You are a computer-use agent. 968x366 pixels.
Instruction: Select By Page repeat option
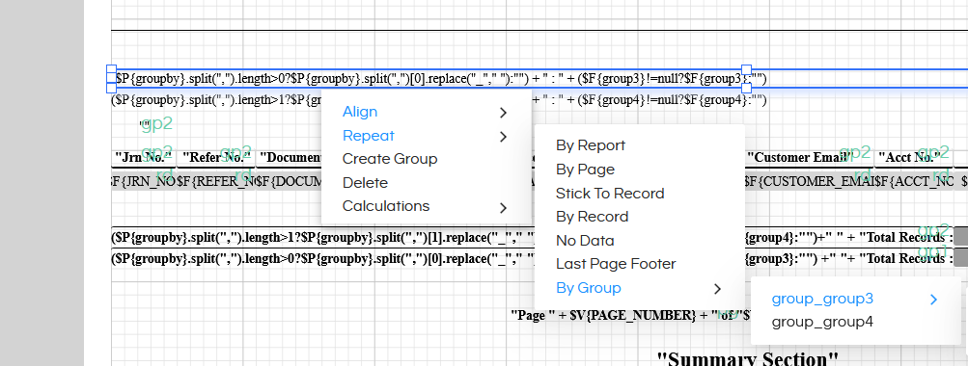(x=585, y=170)
